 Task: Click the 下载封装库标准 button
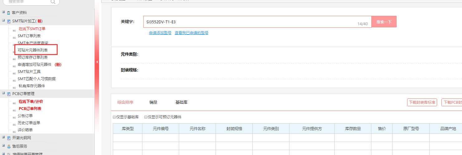coord(422,103)
